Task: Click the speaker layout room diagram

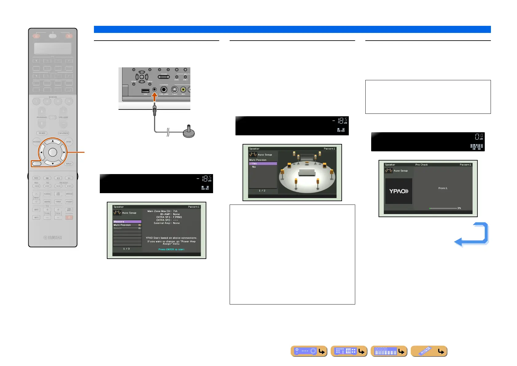Action: click(306, 172)
